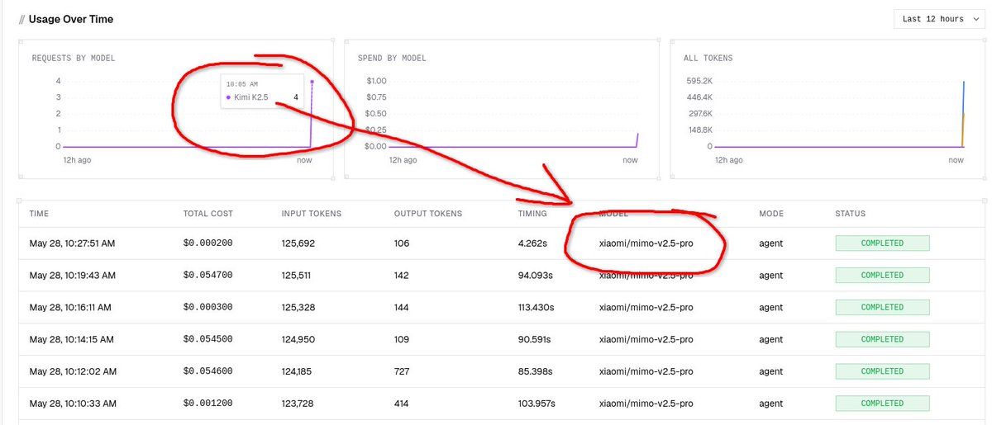Click the $0.054500 total cost cell

(x=208, y=339)
